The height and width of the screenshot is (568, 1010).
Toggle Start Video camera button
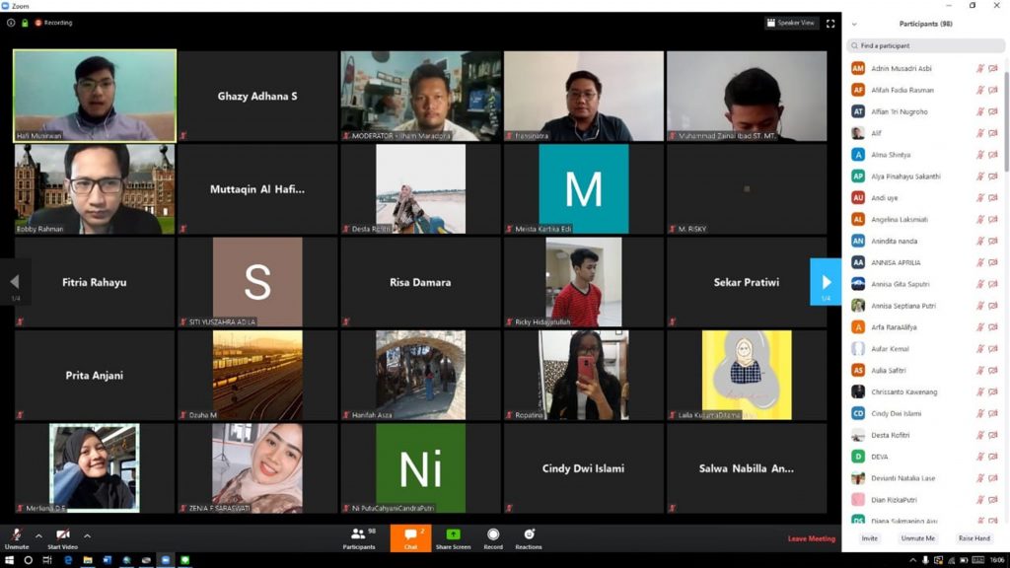click(x=62, y=535)
